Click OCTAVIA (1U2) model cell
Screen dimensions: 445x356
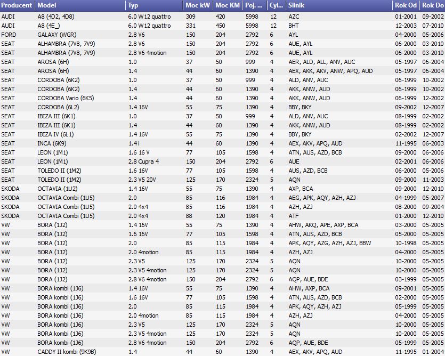click(x=58, y=189)
